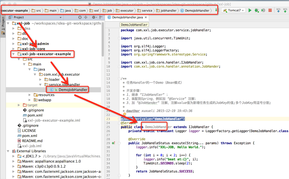
Task: Click the Collapse All icon in Project panel
Action: (x=86, y=17)
